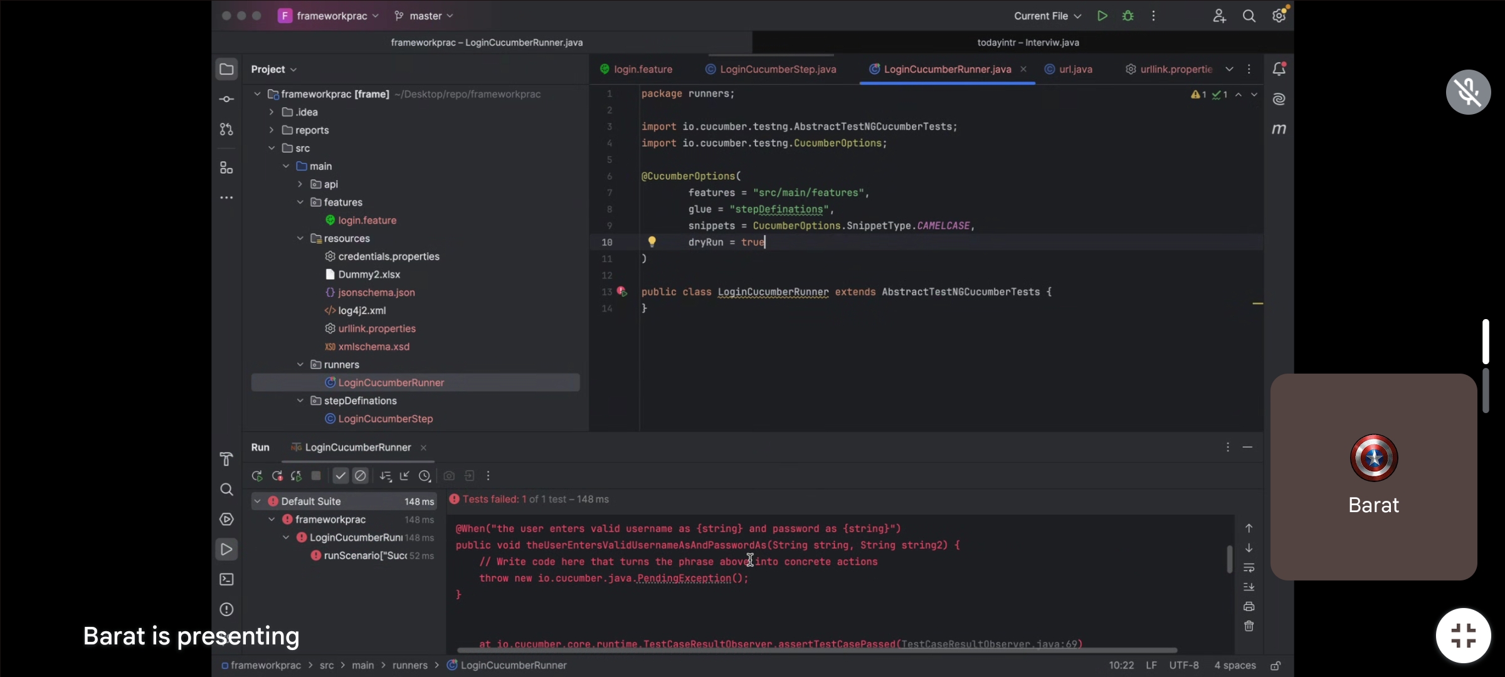The height and width of the screenshot is (677, 1505).
Task: Stop the running test process
Action: click(x=316, y=476)
